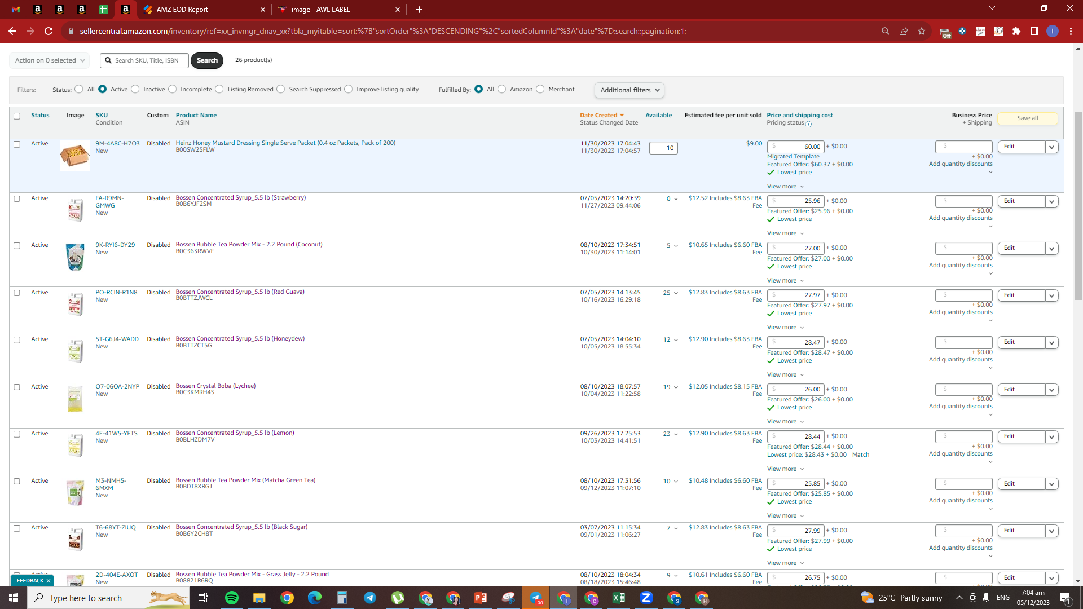Launch Microsoft Edge from the taskbar
Image resolution: width=1083 pixels, height=609 pixels.
315,598
